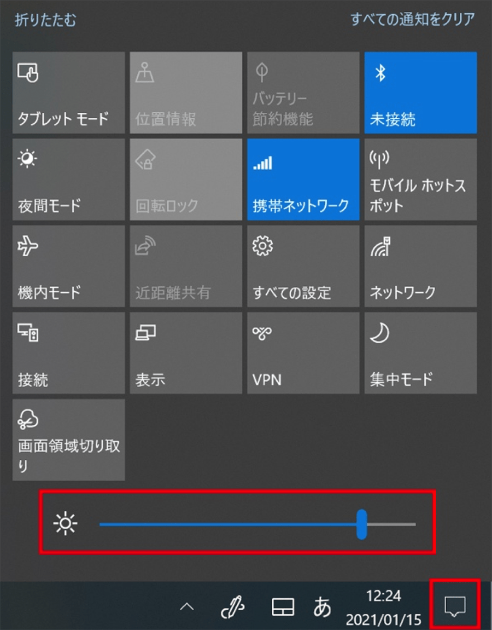Disable 携帯ネットワーク cellular tile
The width and height of the screenshot is (492, 630).
(303, 179)
